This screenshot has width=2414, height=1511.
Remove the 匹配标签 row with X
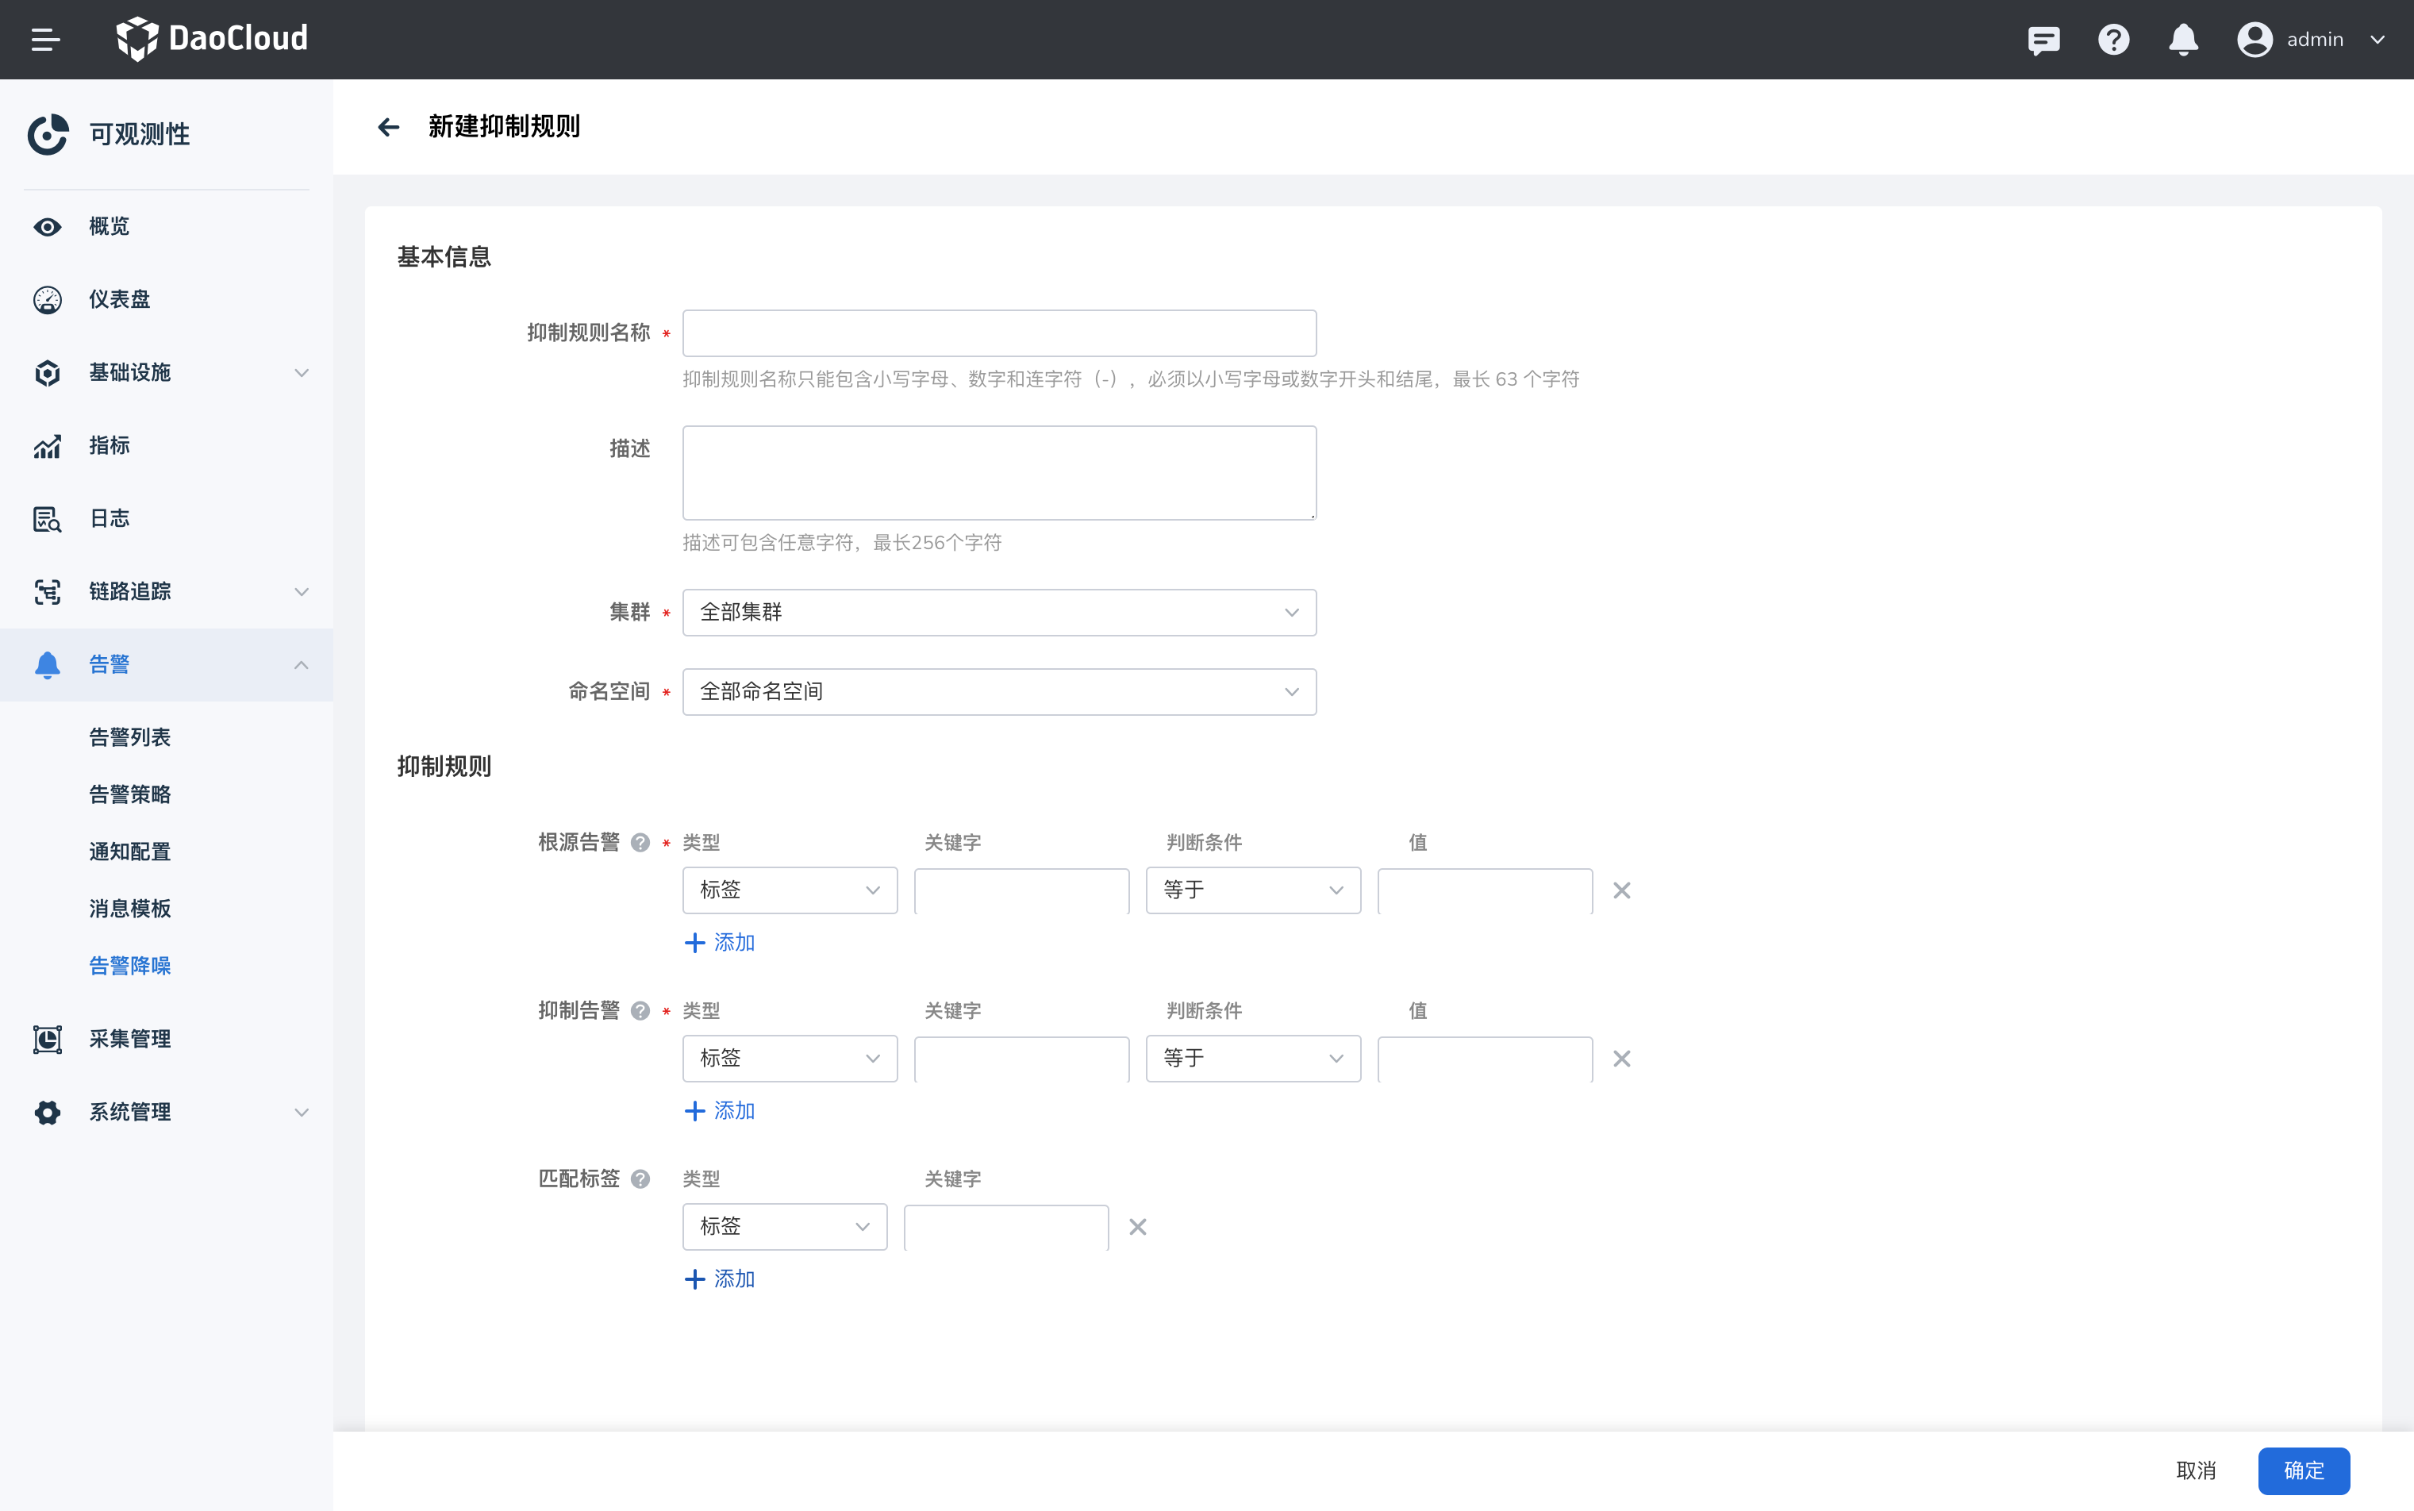[1137, 1227]
